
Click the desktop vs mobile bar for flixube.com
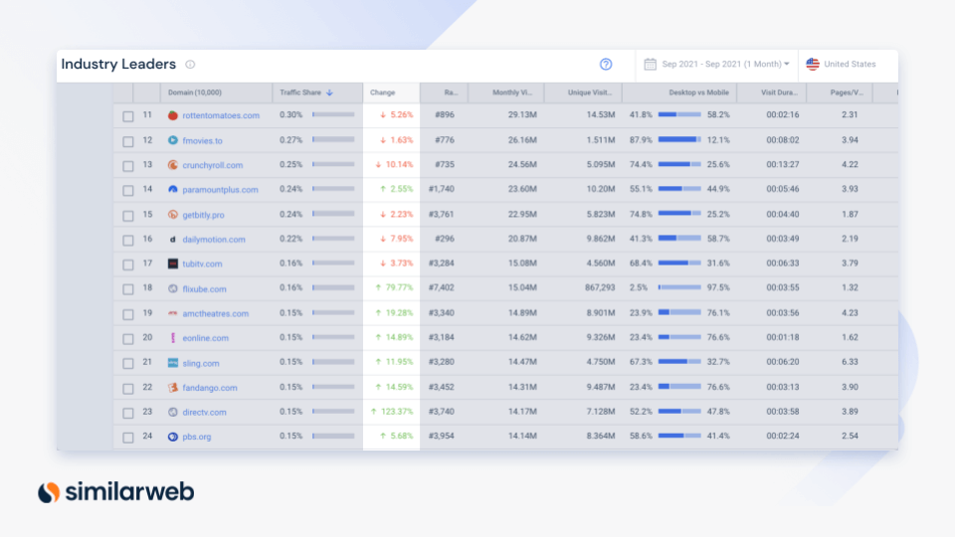(x=679, y=287)
